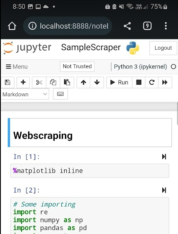Viewport: 178px width, 234px height.
Task: Open the command palette keyboard icon
Action: (x=60, y=94)
